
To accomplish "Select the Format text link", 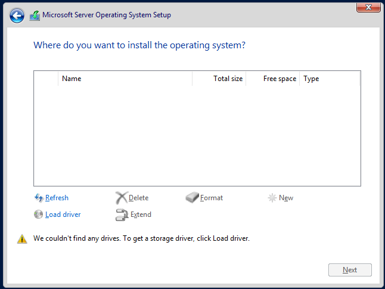I will click(212, 198).
